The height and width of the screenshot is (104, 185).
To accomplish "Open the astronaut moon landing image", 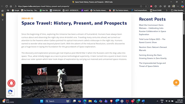I will pyautogui.click(x=52, y=81).
